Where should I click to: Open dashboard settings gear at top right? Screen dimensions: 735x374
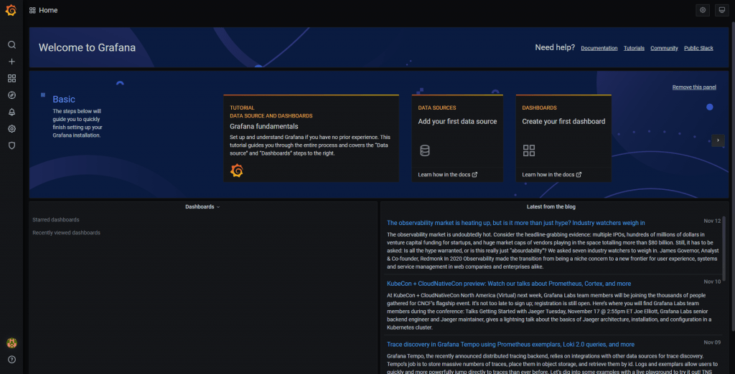[x=702, y=10]
